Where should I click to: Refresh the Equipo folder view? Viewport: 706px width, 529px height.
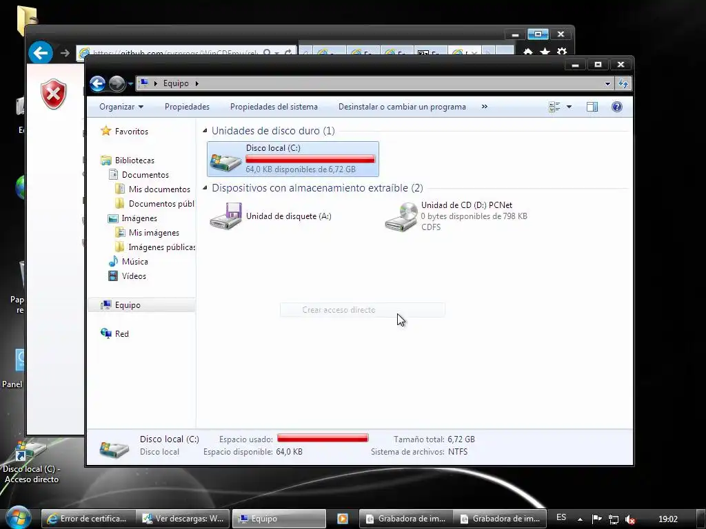point(623,83)
